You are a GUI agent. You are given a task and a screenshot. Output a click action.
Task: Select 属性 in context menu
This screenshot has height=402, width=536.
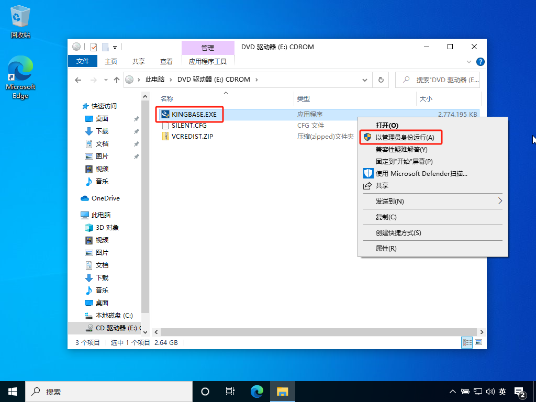coord(386,249)
